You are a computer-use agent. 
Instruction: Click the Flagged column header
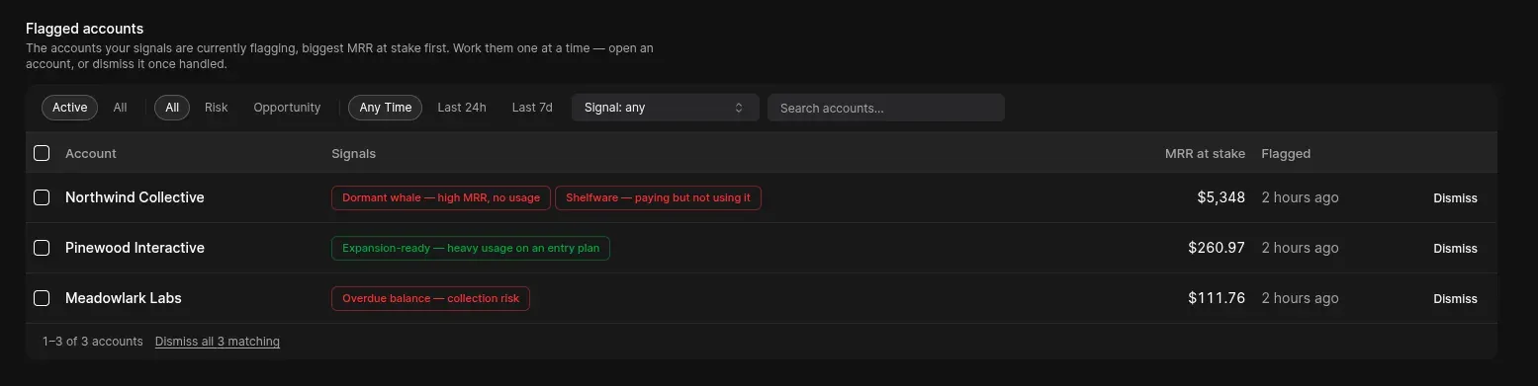(x=1286, y=153)
